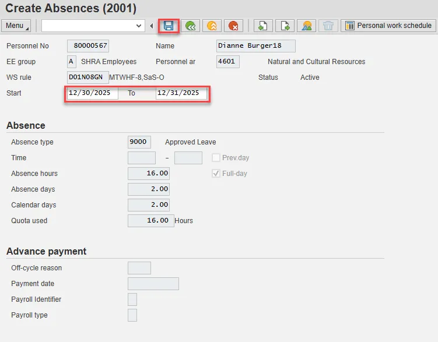Save the absence record with disk icon
Image resolution: width=438 pixels, height=342 pixels.
(x=169, y=26)
